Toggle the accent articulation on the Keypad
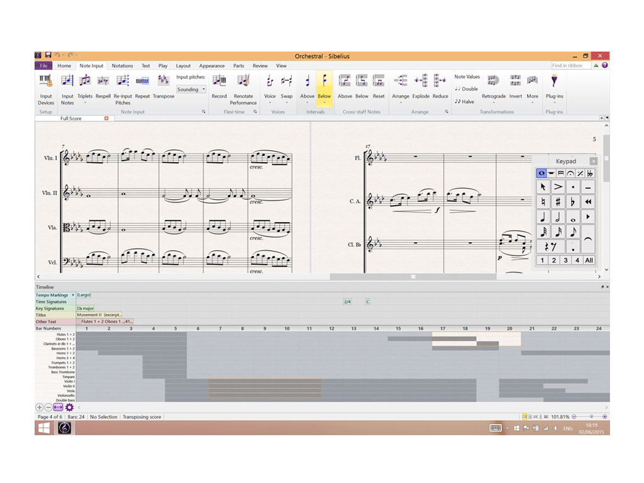This screenshot has width=644, height=483. [x=557, y=187]
